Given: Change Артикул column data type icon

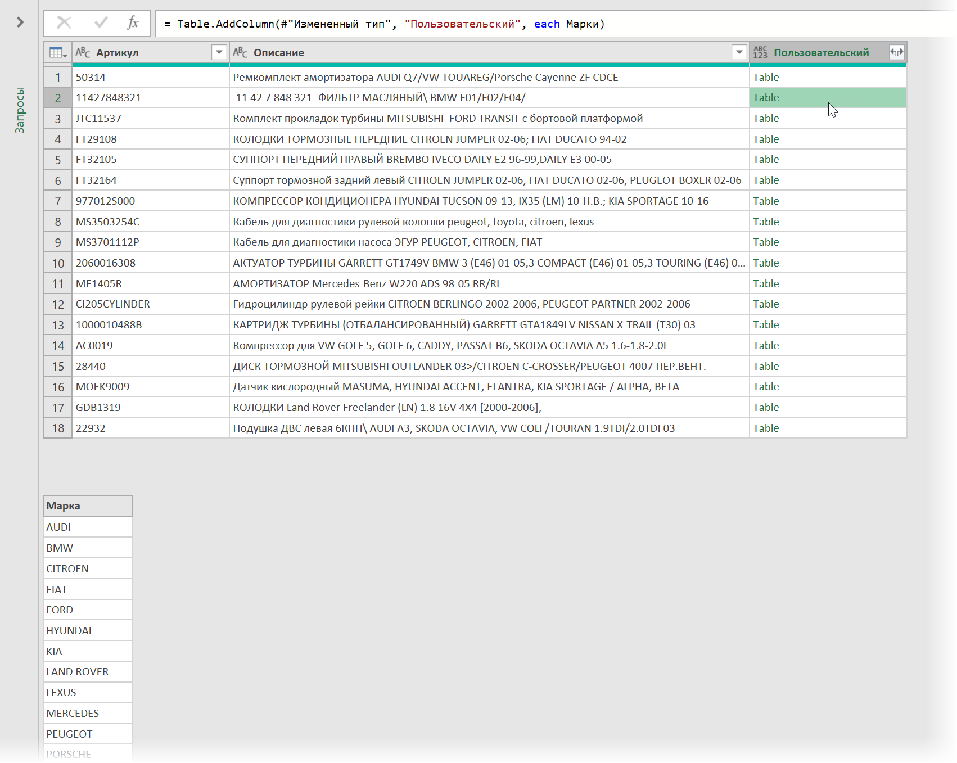Looking at the screenshot, I should (83, 52).
